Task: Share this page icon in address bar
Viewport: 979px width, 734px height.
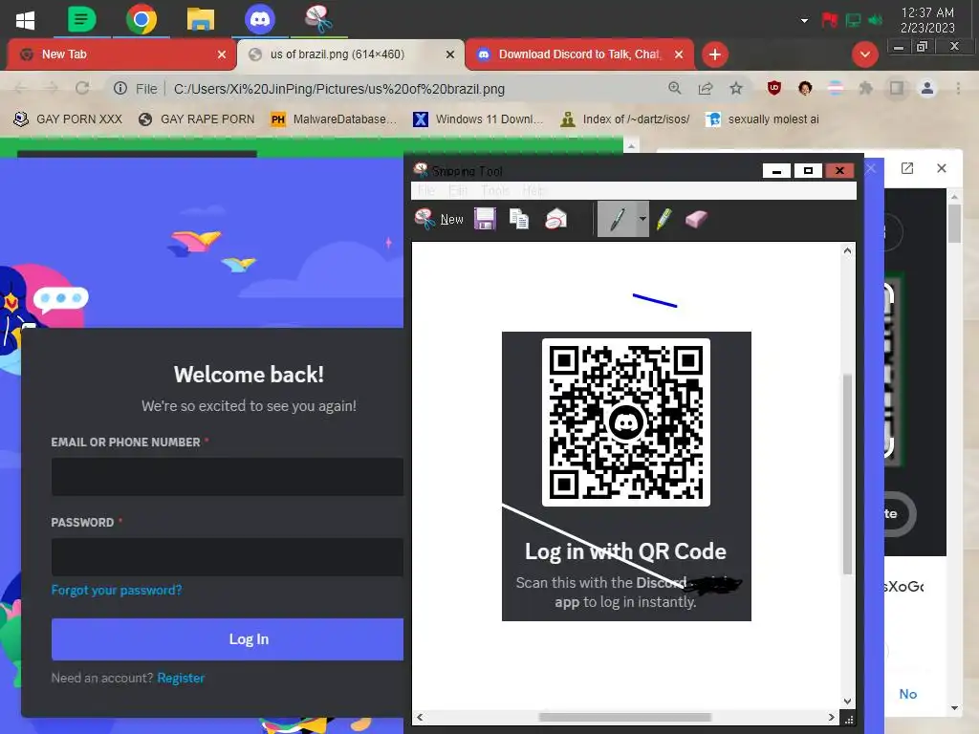Action: tap(706, 89)
